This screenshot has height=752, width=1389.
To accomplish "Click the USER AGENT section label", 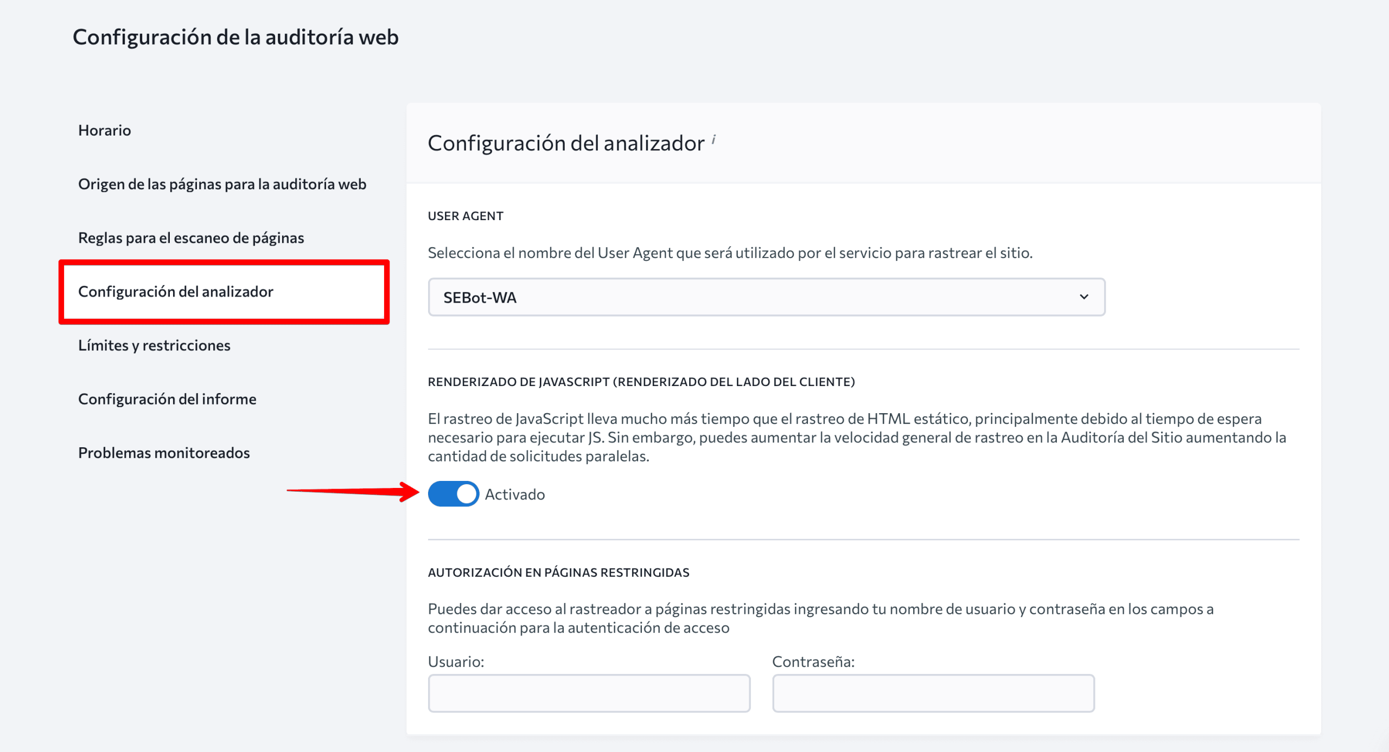I will [x=466, y=216].
